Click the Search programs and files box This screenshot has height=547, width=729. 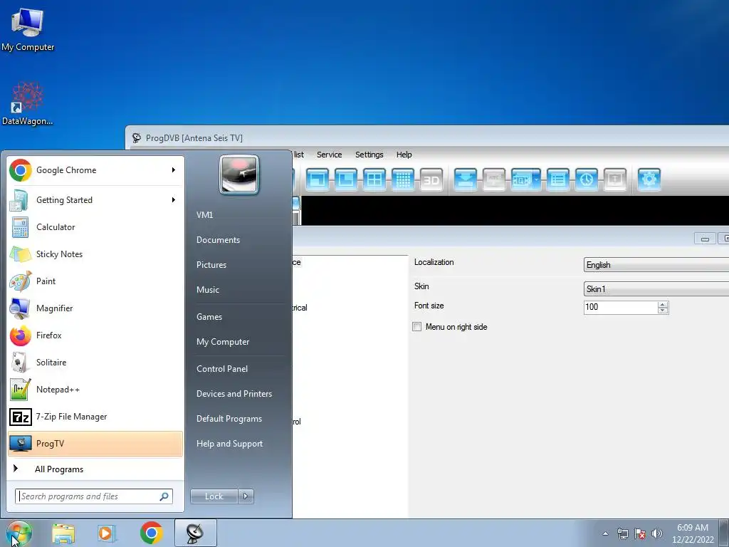(x=88, y=496)
